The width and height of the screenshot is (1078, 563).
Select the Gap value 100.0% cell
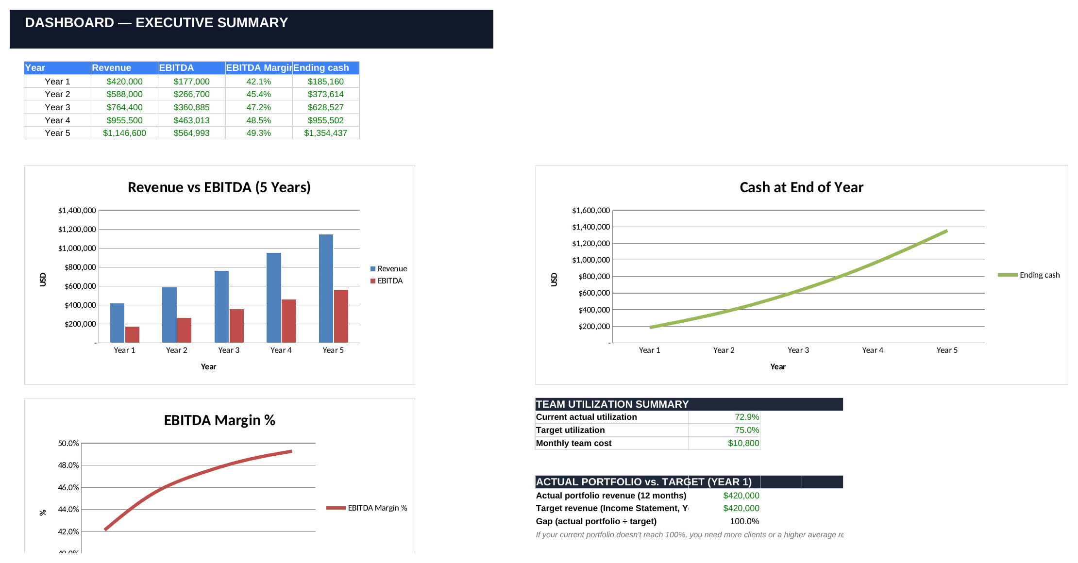click(724, 521)
